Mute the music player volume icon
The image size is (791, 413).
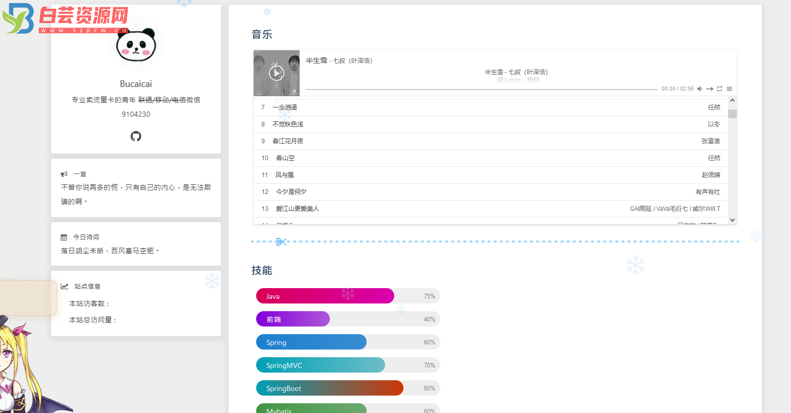700,89
